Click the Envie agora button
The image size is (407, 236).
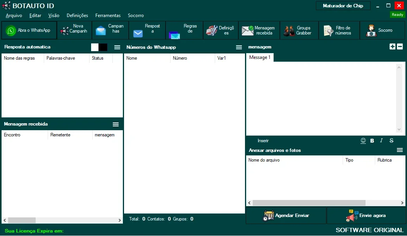366,215
